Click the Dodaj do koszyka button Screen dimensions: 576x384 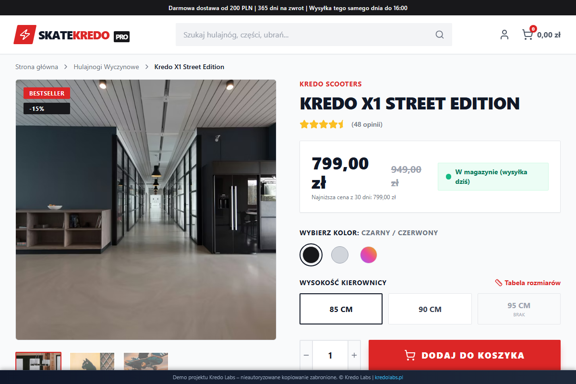pos(465,356)
